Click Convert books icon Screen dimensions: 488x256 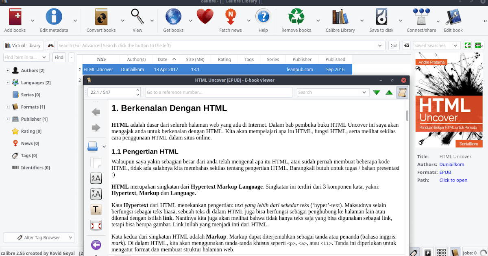point(101,17)
